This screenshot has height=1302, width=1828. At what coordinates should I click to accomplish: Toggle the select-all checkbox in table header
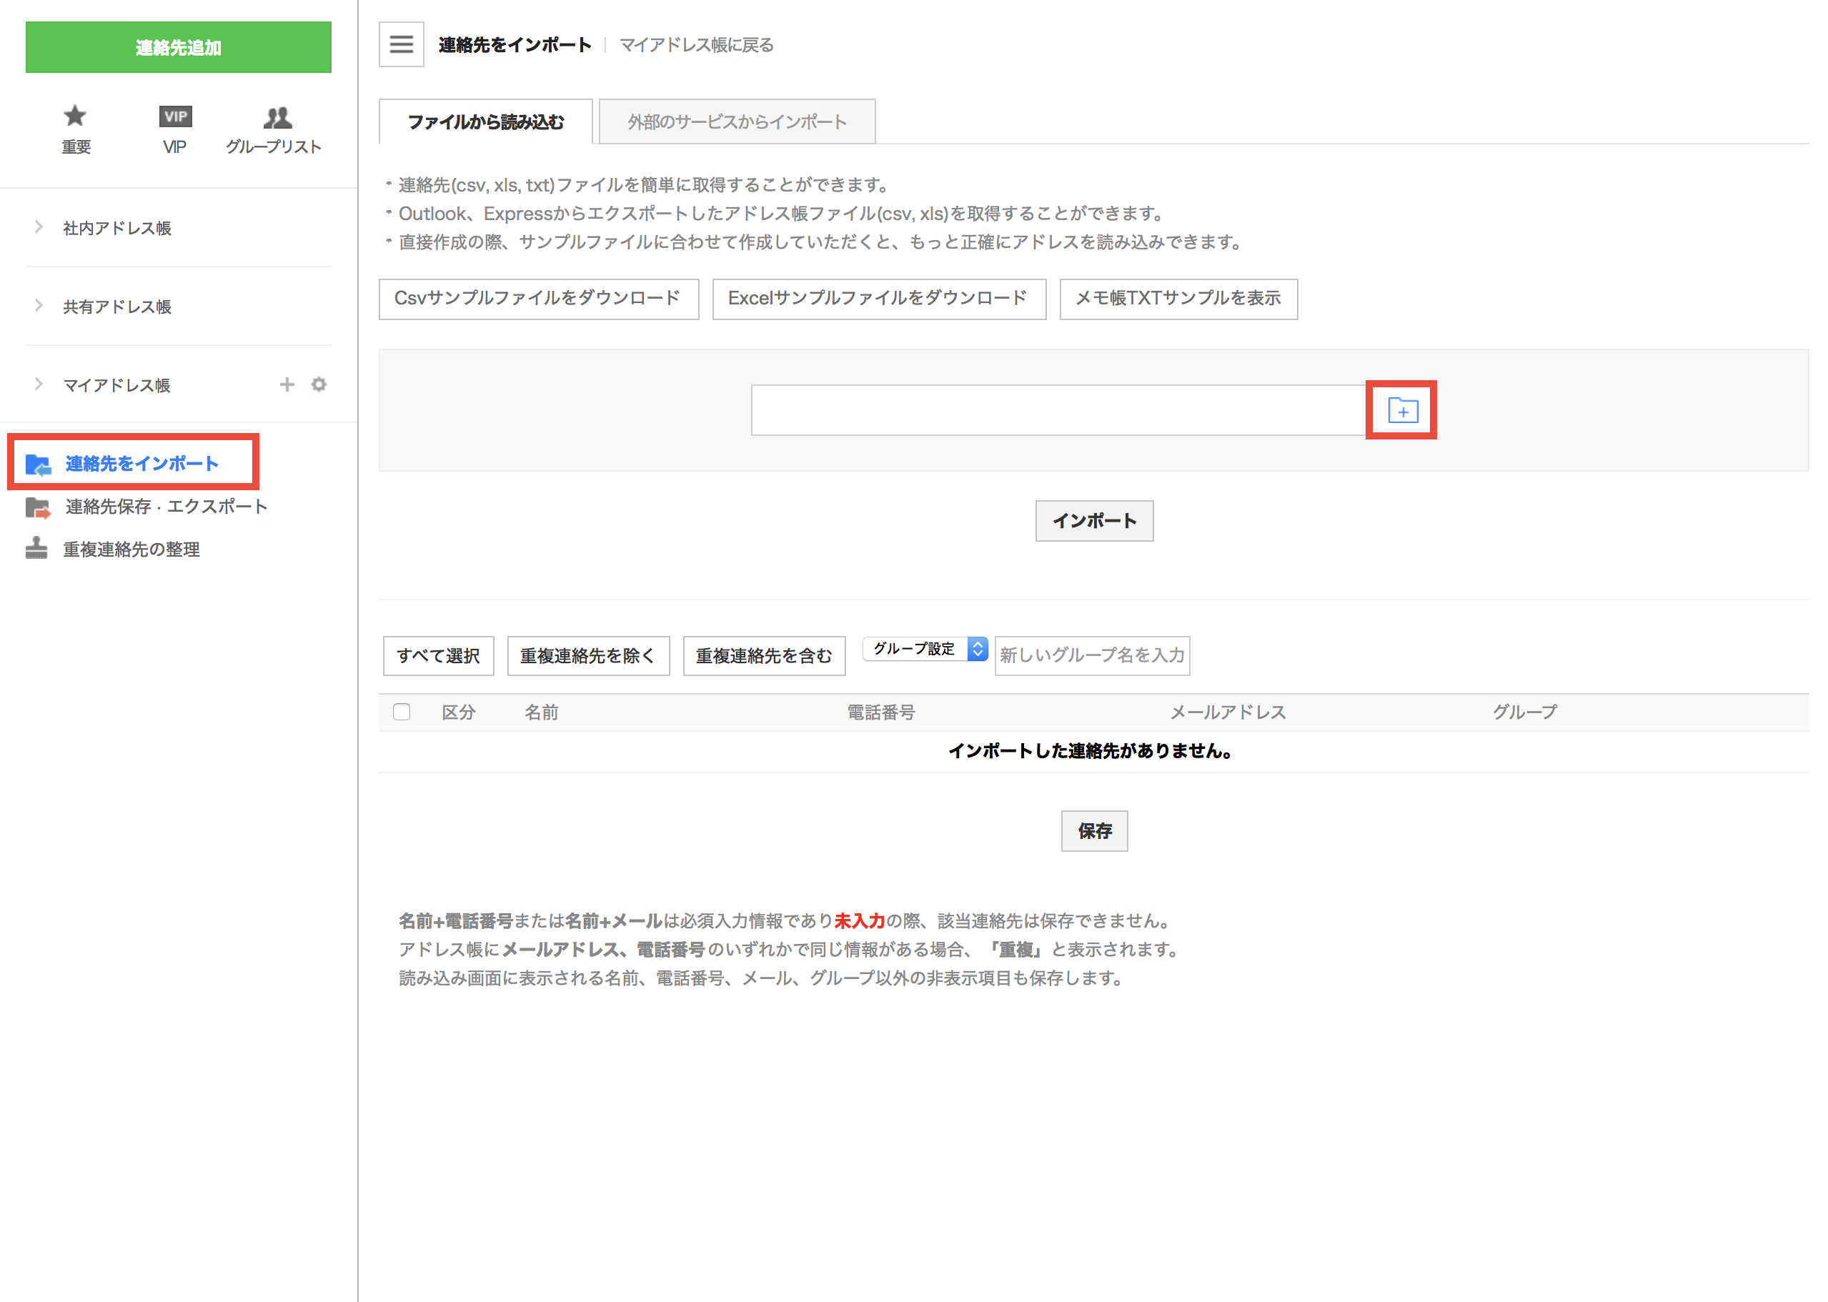tap(402, 711)
